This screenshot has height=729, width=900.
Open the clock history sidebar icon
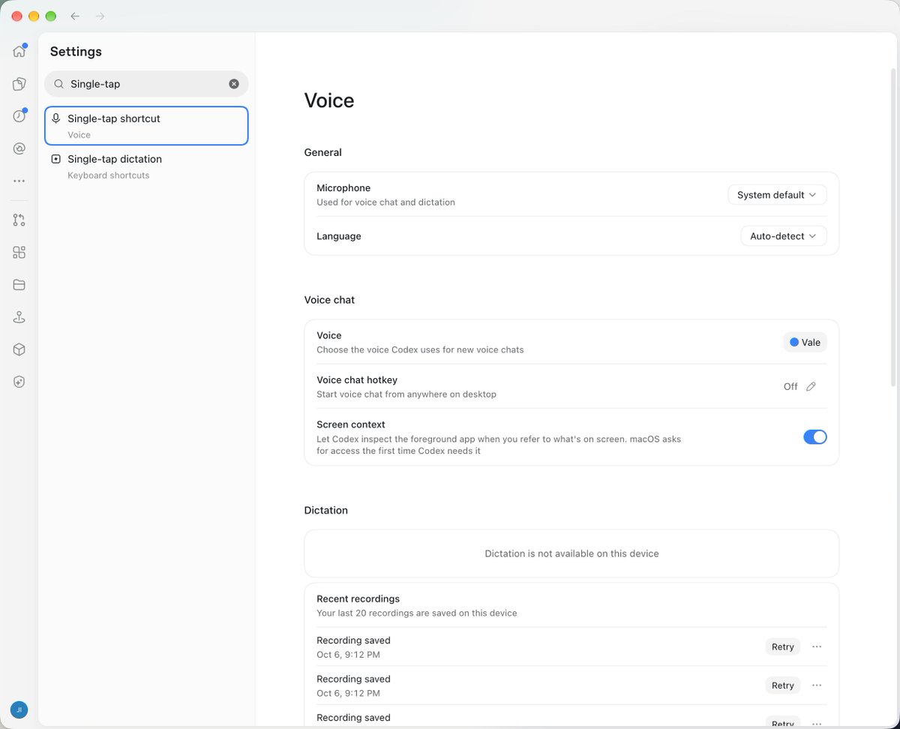(x=19, y=116)
